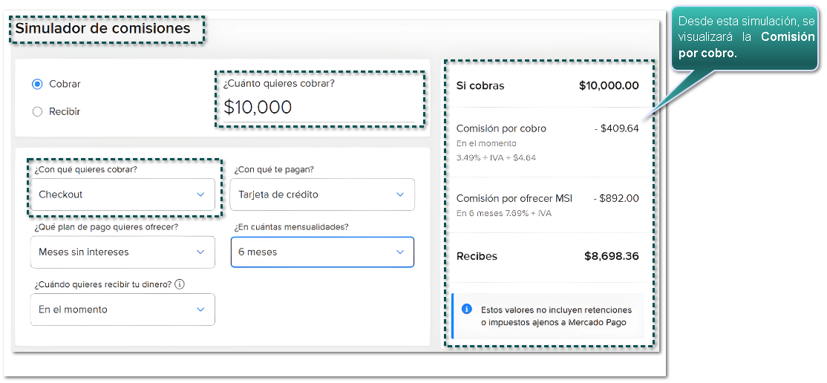Click the chevron in Meses sin intereses field

(200, 252)
